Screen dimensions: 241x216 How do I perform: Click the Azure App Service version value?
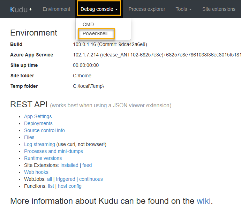[157, 55]
